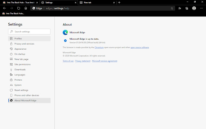Close the Settings tab
This screenshot has width=206, height=129.
(76, 2)
